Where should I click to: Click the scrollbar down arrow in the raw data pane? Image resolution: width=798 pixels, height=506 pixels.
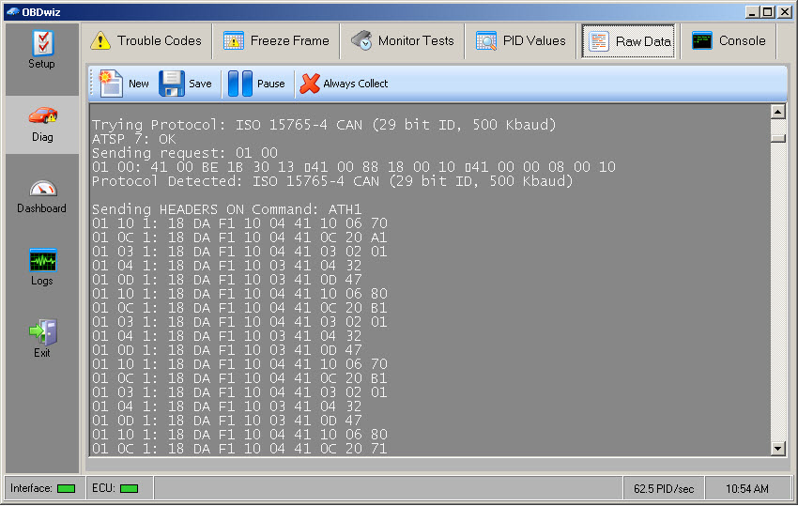coord(777,449)
